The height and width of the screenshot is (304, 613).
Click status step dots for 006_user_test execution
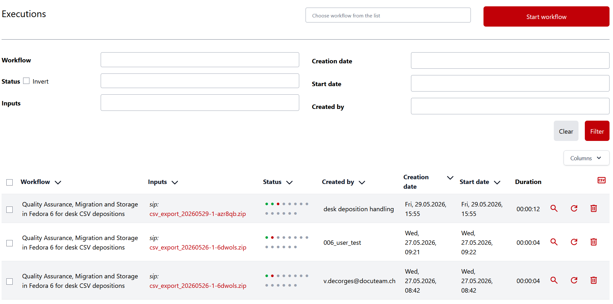point(287,242)
